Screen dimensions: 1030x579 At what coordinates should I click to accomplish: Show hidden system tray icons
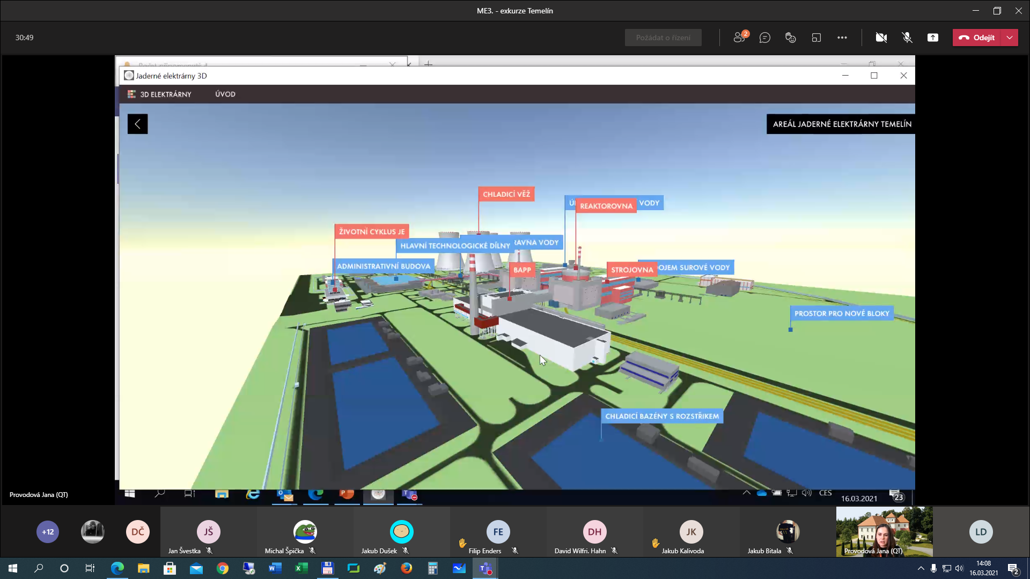click(921, 568)
